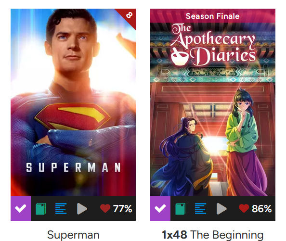Click the red heart beside 86%
This screenshot has width=286, height=241.
pos(244,208)
